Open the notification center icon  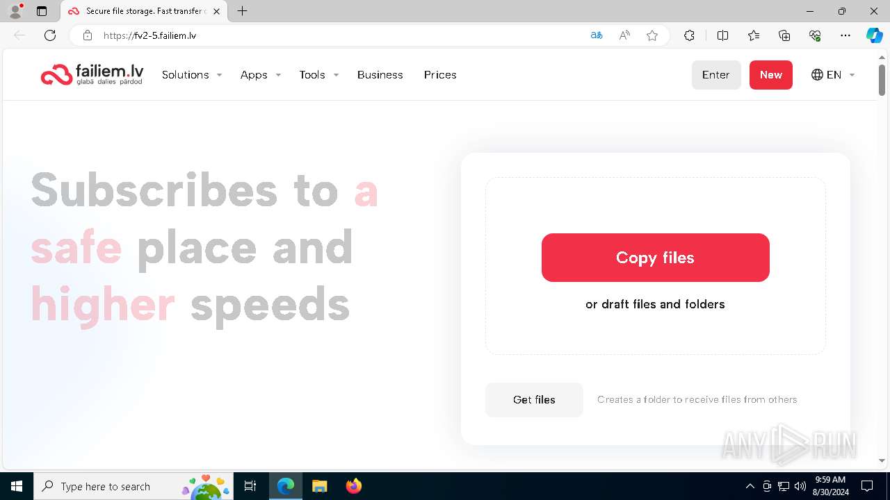[x=867, y=486]
